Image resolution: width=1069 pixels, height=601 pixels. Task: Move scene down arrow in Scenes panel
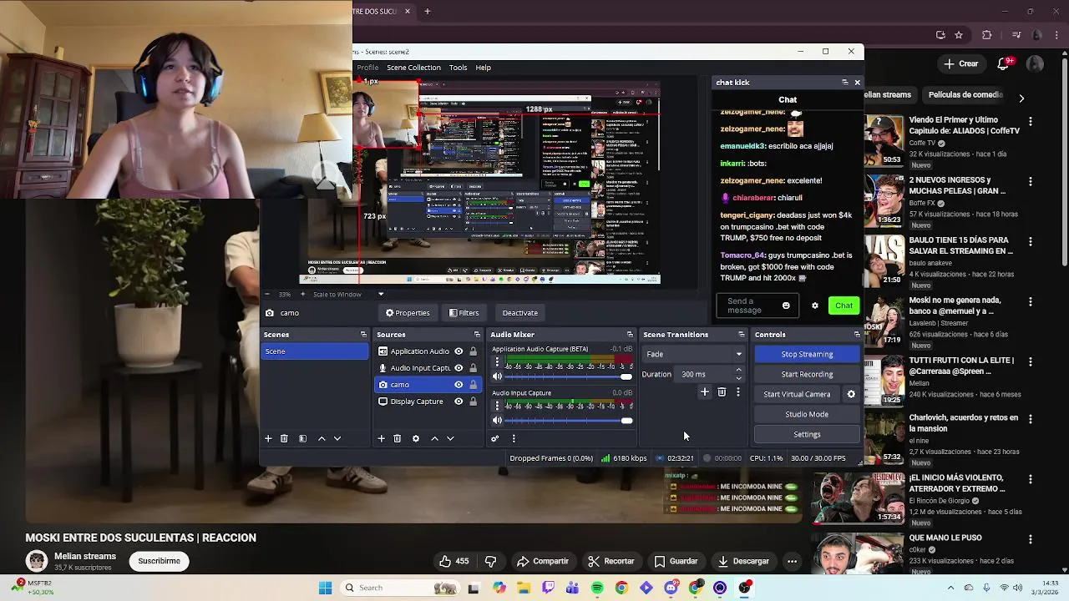point(337,438)
